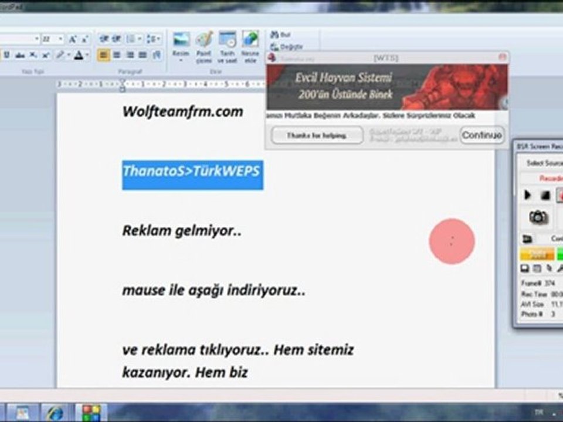563x422 pixels.
Task: Open Internet Explorer from the taskbar
Action: tap(55, 413)
